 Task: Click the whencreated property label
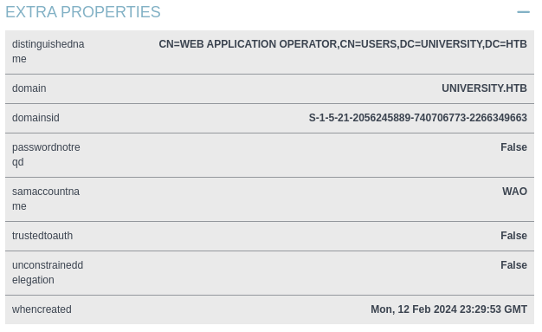pyautogui.click(x=42, y=309)
